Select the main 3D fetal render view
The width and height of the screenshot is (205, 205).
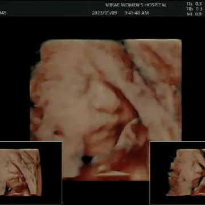tap(106, 109)
